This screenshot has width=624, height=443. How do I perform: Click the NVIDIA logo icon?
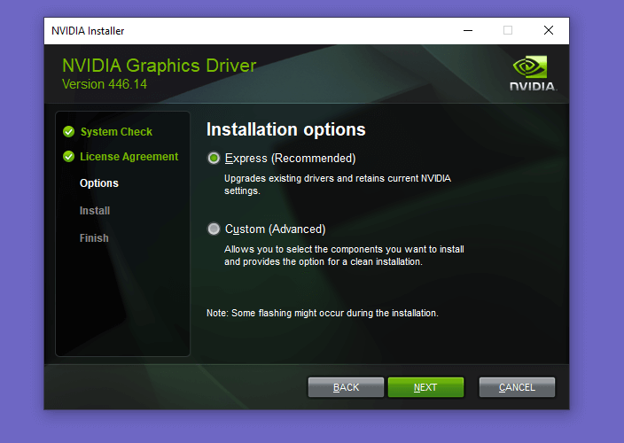(533, 74)
